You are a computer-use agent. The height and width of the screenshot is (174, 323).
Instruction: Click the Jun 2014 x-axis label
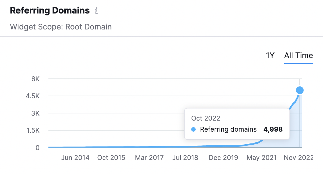[x=75, y=158]
